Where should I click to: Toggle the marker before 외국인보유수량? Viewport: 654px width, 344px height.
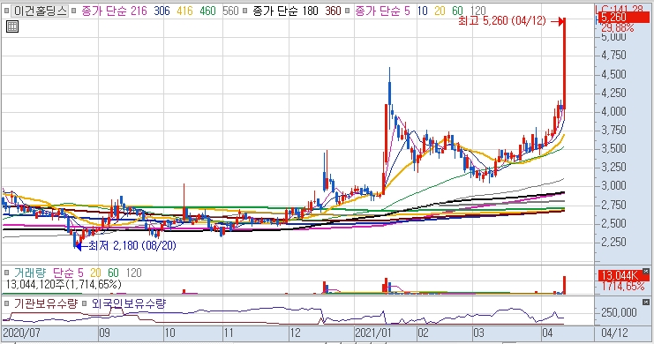(x=84, y=303)
